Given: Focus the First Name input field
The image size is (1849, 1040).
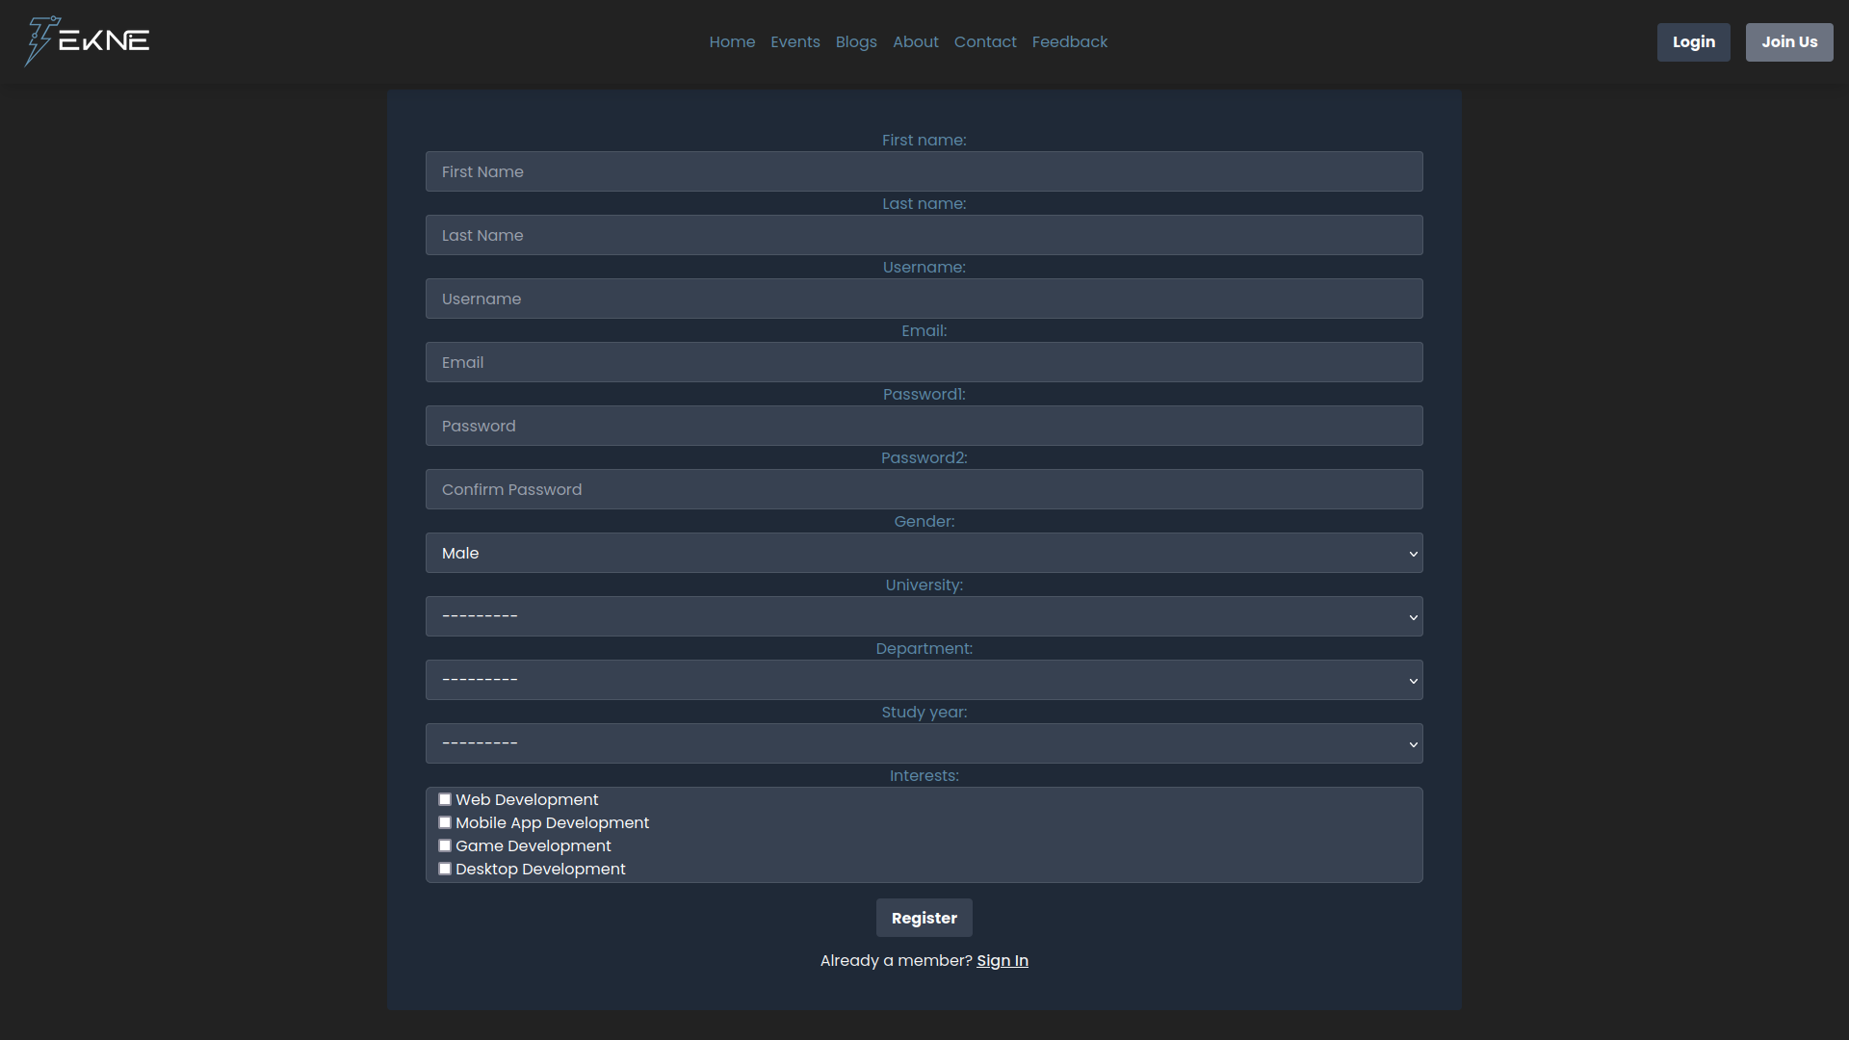Looking at the screenshot, I should tap(924, 171).
